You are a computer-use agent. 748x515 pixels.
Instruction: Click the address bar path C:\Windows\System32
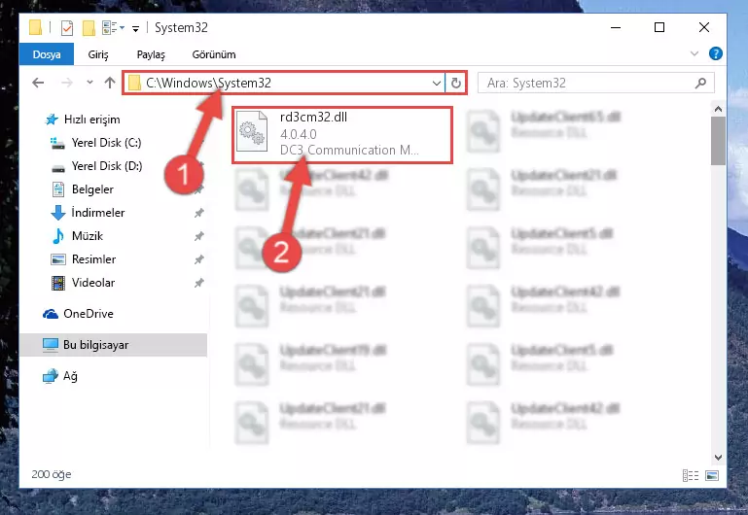tap(208, 83)
